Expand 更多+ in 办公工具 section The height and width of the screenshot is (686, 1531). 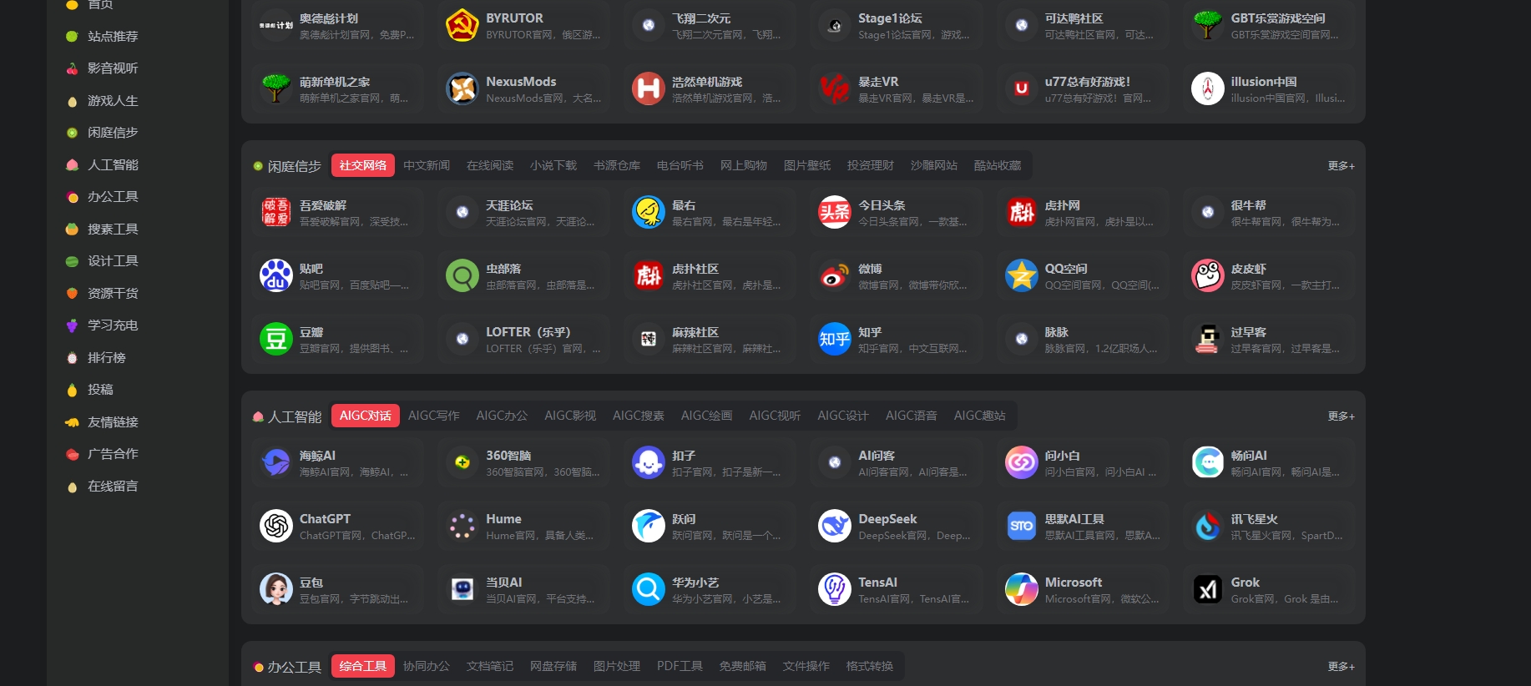tap(1341, 666)
